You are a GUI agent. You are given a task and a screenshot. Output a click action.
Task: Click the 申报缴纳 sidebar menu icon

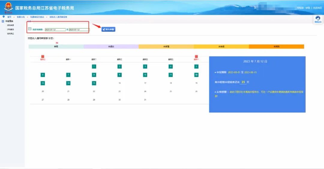coord(3,21)
